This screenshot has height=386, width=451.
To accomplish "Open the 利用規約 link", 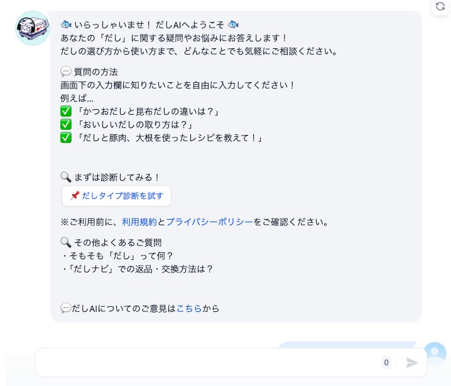I will click(139, 222).
